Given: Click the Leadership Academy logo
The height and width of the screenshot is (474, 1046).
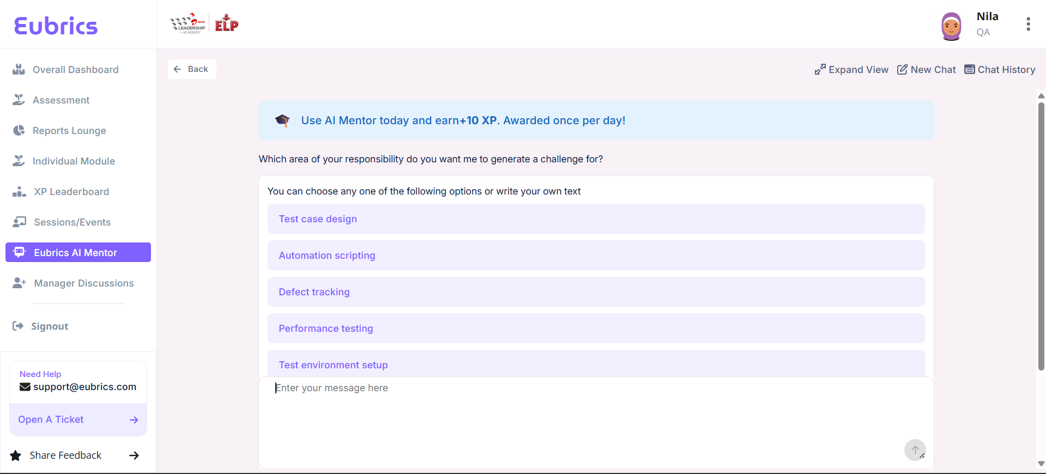Looking at the screenshot, I should 188,24.
